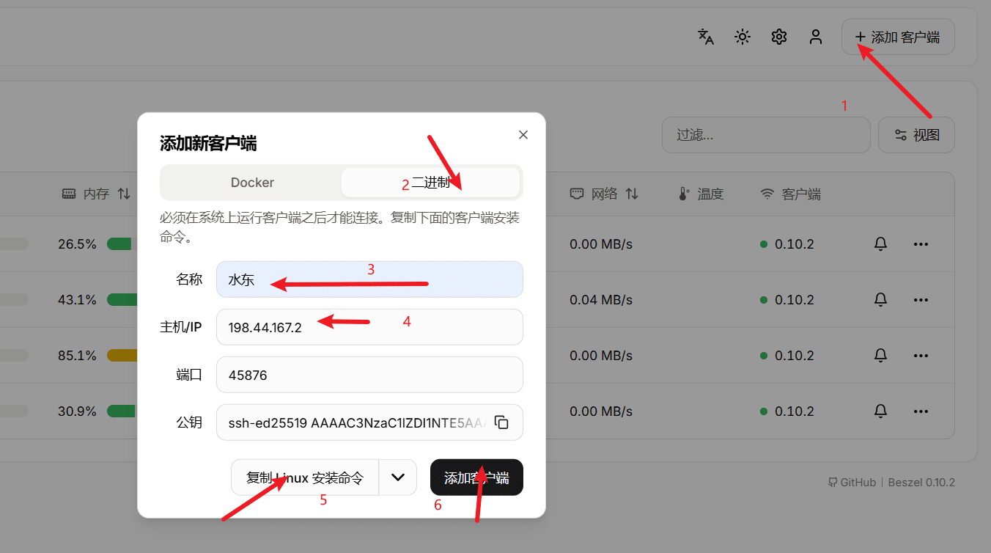Viewport: 991px width, 553px height.
Task: Open the language switcher icon
Action: pyautogui.click(x=705, y=37)
